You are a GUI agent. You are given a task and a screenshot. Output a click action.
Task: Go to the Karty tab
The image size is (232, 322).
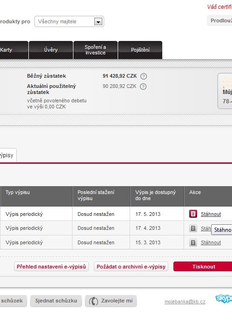point(13,50)
